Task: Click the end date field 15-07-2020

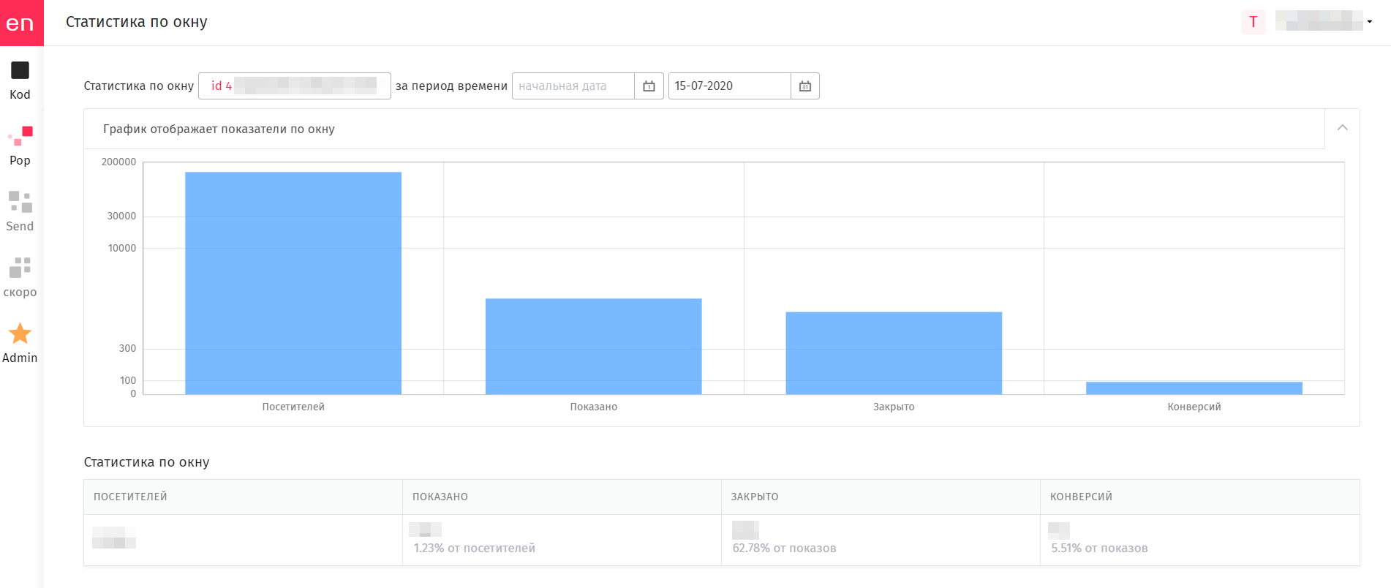Action: [x=730, y=86]
